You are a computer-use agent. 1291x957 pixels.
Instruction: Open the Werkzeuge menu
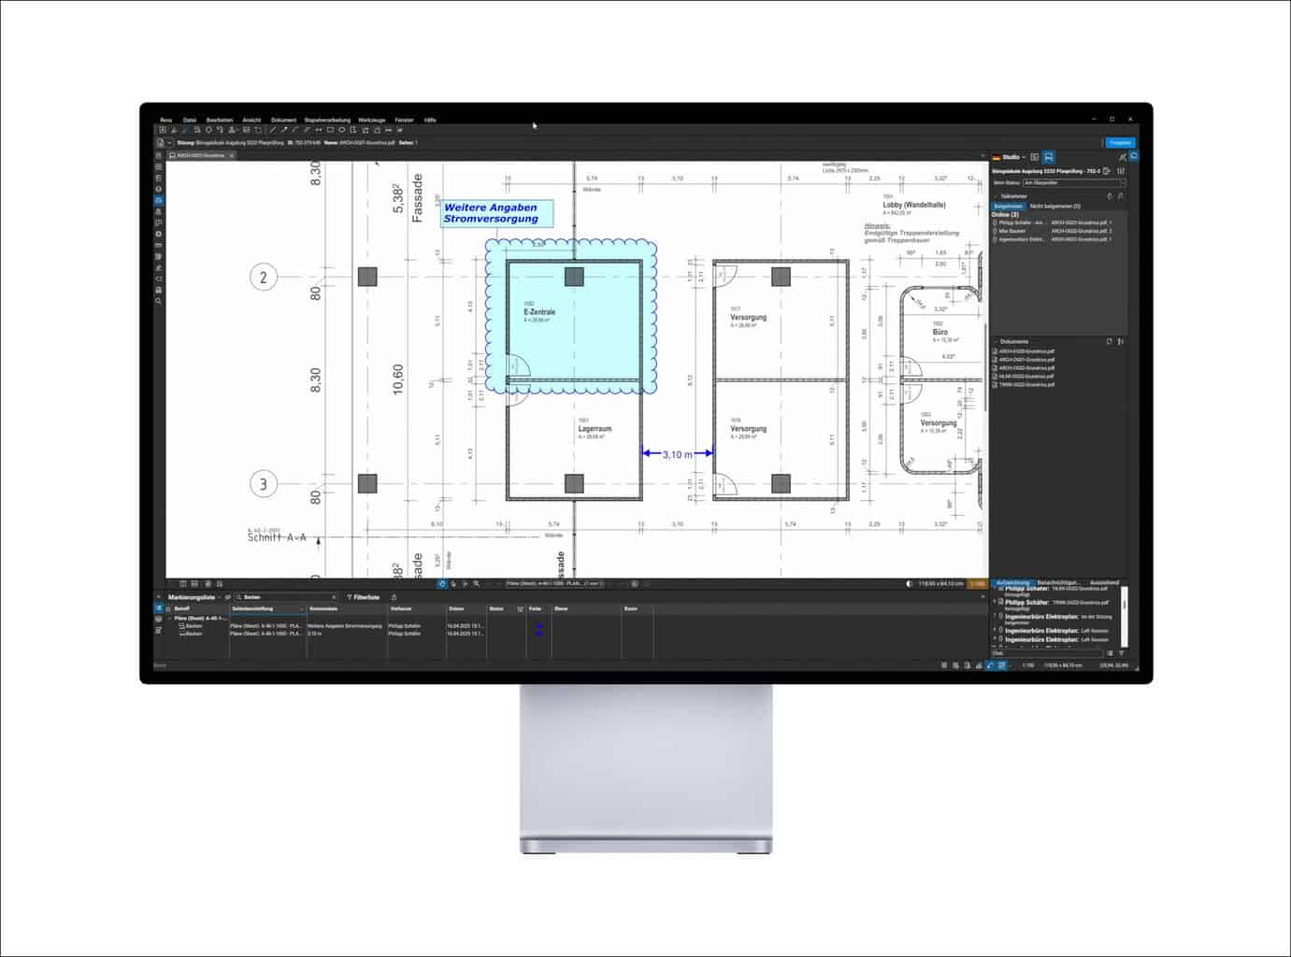tap(371, 120)
